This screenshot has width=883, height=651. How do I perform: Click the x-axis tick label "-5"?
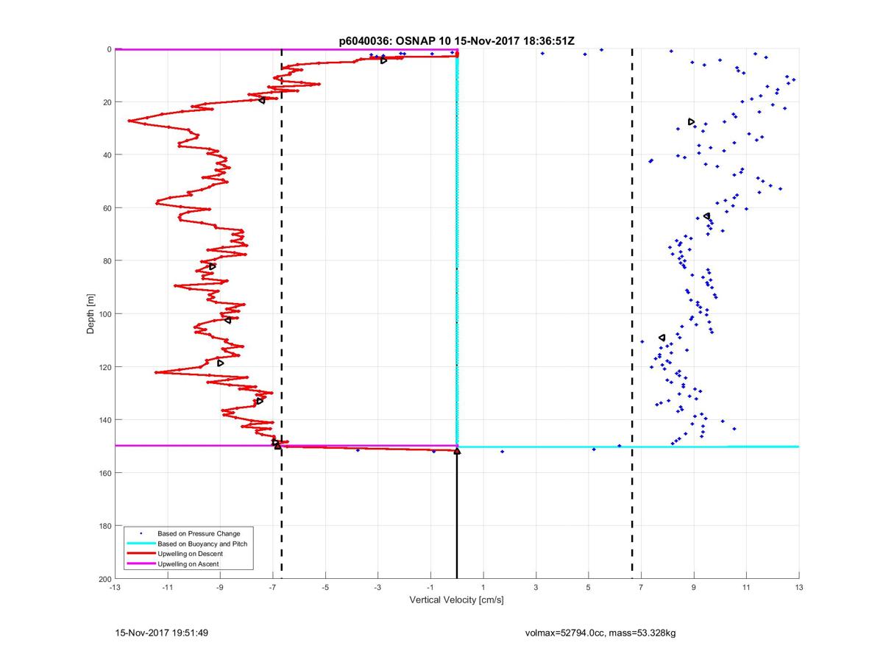[325, 588]
